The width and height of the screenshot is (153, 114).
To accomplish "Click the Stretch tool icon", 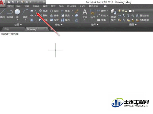I will [40, 20].
